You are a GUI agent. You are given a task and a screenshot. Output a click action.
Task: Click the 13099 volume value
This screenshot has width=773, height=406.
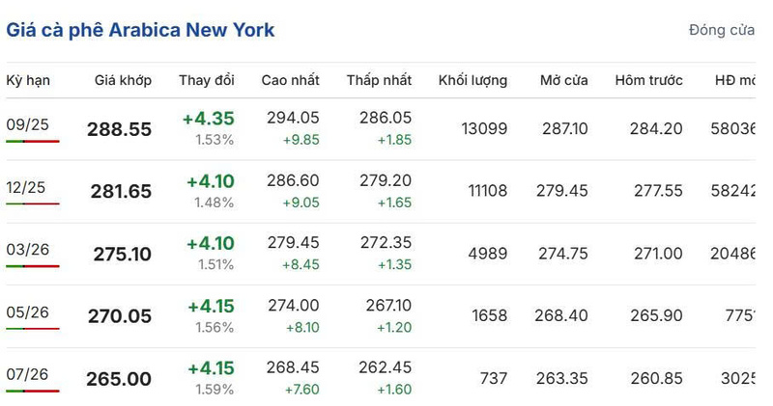(484, 128)
